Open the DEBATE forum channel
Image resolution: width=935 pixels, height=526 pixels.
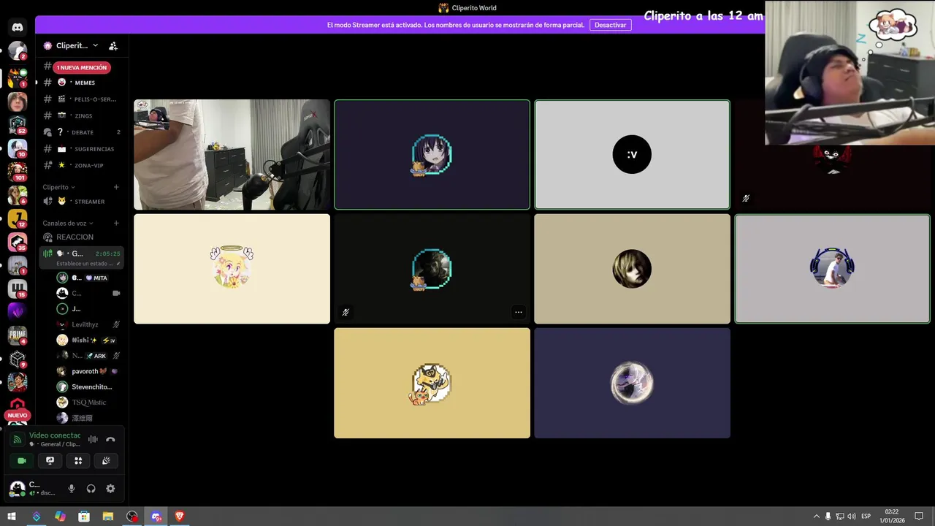[82, 132]
